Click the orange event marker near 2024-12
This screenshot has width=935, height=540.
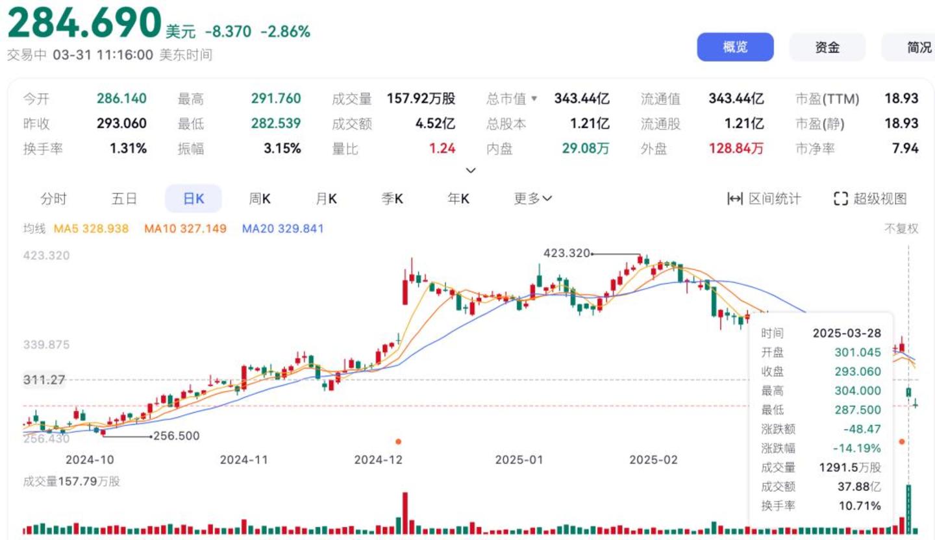[398, 441]
